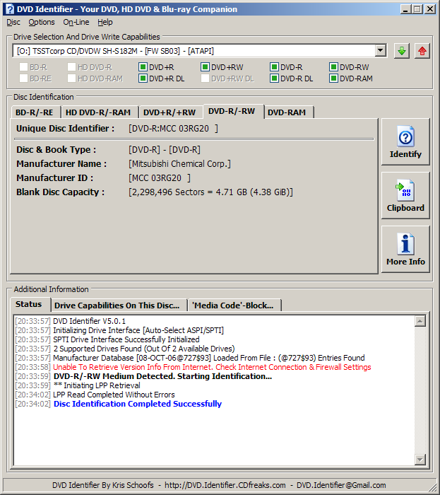Click the CDfreaks website URL in status bar
The width and height of the screenshot is (440, 495).
pos(225,485)
